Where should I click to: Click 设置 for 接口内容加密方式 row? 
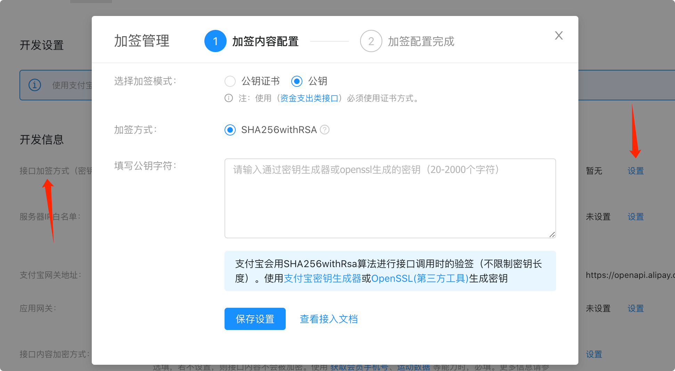594,354
